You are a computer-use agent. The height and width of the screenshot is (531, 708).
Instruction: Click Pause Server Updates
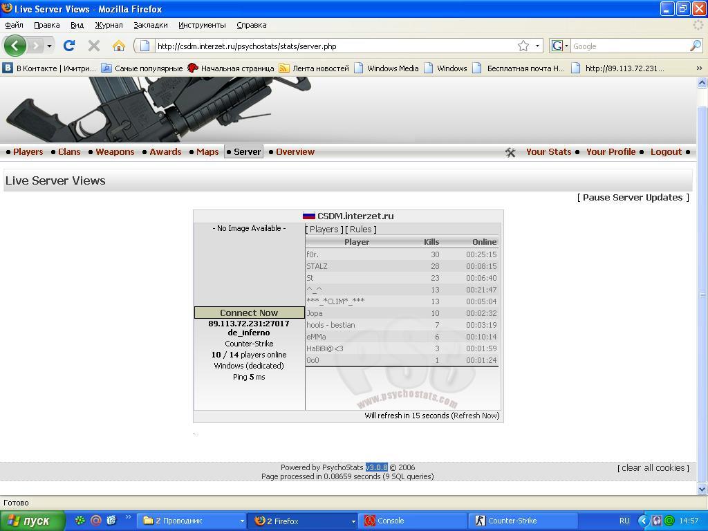[x=633, y=197]
